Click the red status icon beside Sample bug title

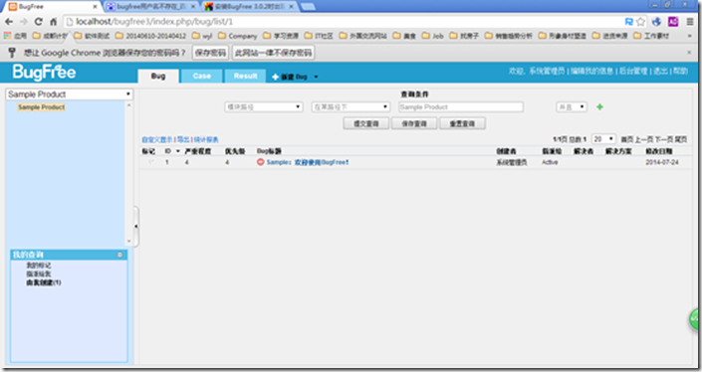261,162
